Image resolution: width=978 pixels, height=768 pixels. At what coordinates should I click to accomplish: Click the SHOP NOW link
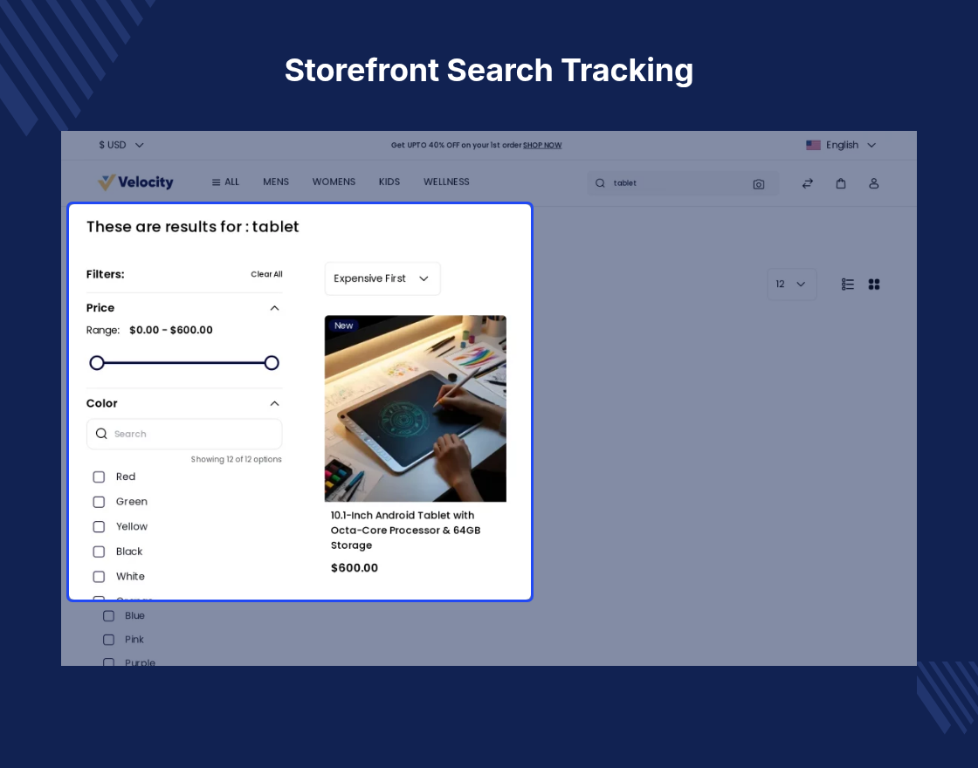[x=542, y=145]
